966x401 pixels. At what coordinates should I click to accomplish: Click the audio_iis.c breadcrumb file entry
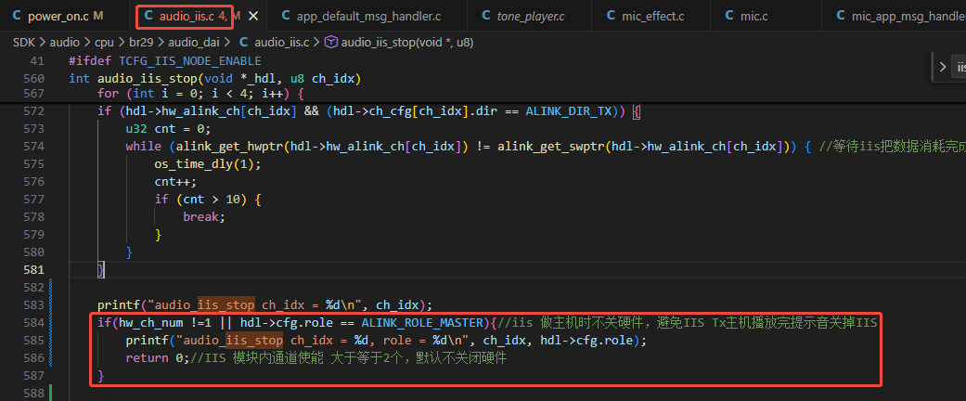(x=283, y=43)
